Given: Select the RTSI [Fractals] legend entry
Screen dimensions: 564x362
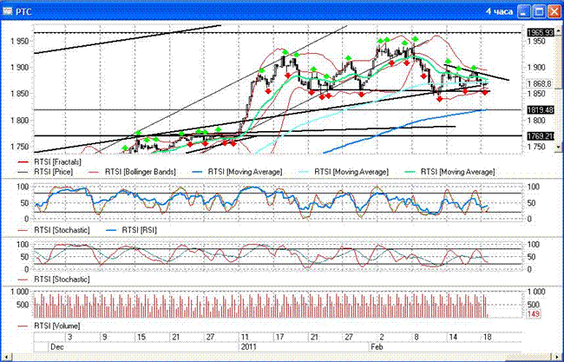Looking at the screenshot, I should (49, 162).
